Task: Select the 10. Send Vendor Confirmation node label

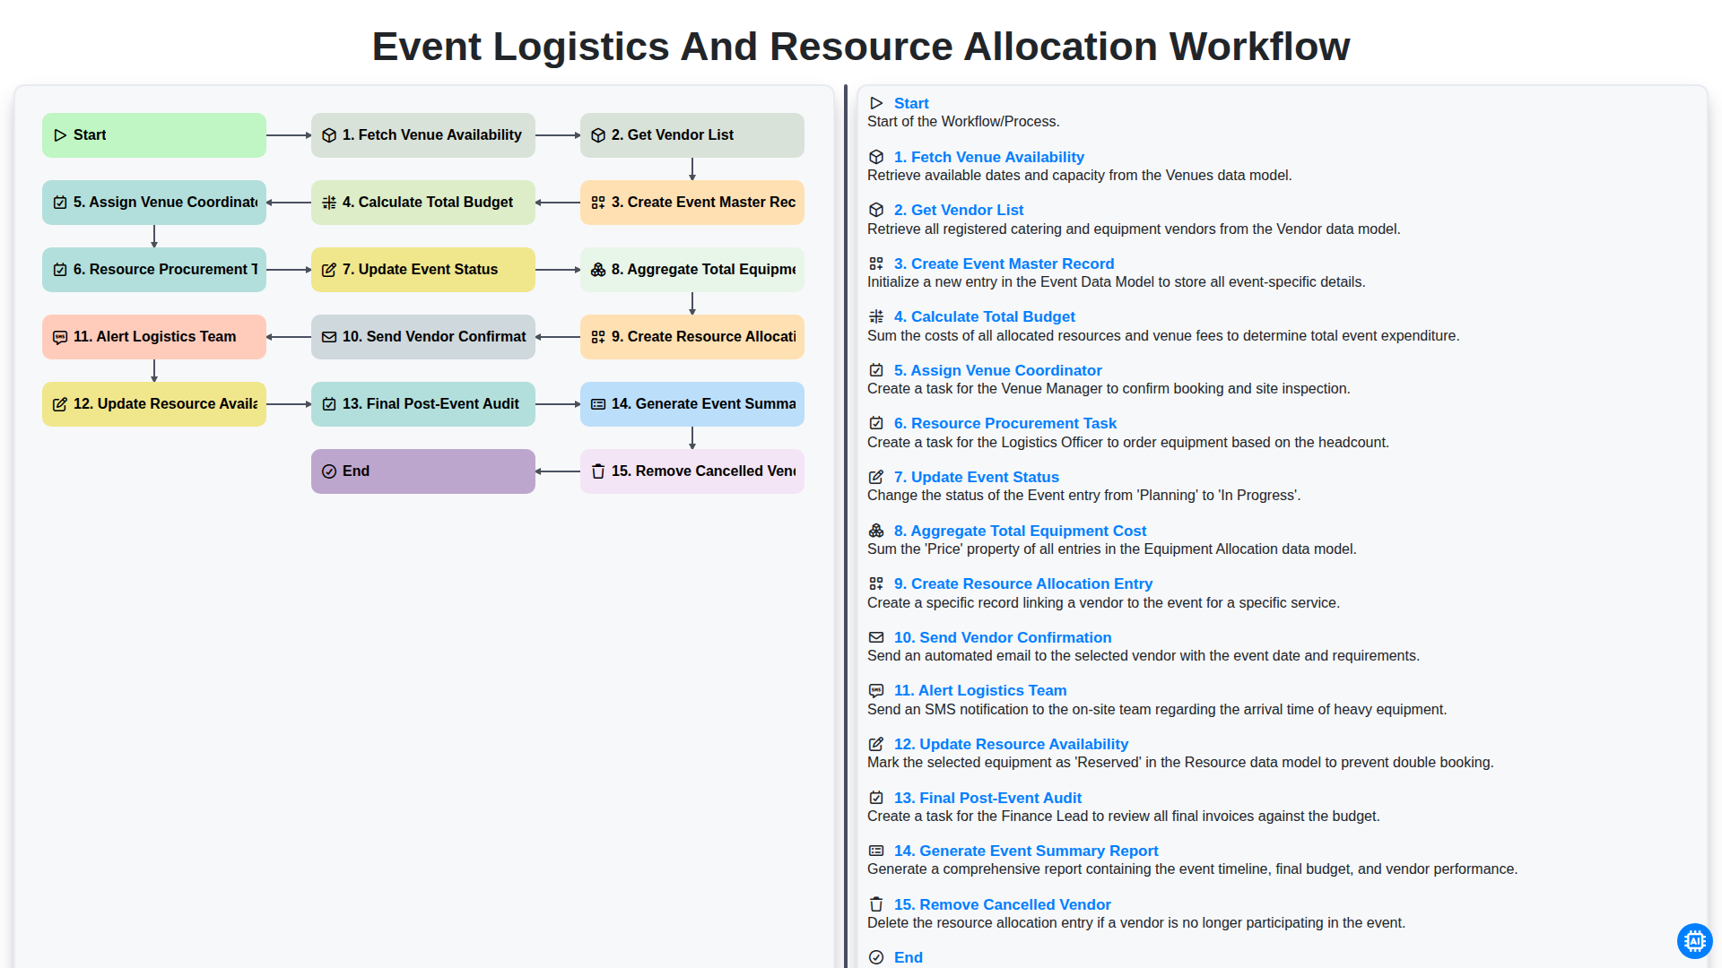Action: coord(434,337)
